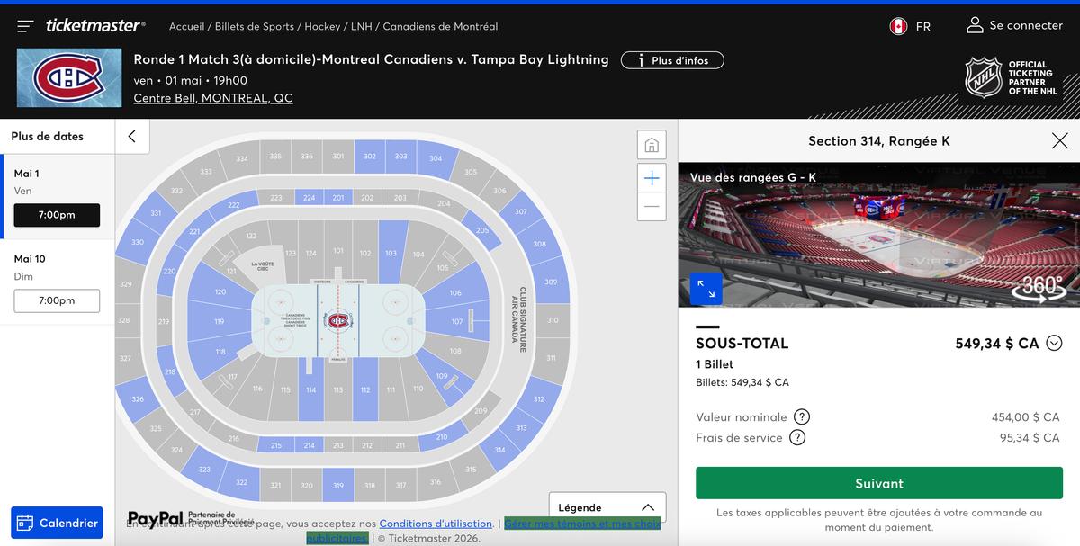
Task: Close the Section 314 Rangée K panel
Action: [1059, 140]
